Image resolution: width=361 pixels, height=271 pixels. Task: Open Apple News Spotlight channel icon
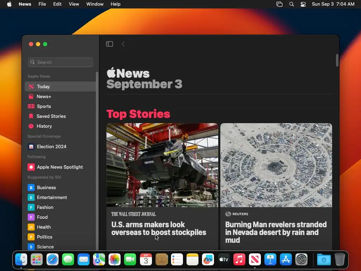click(31, 167)
